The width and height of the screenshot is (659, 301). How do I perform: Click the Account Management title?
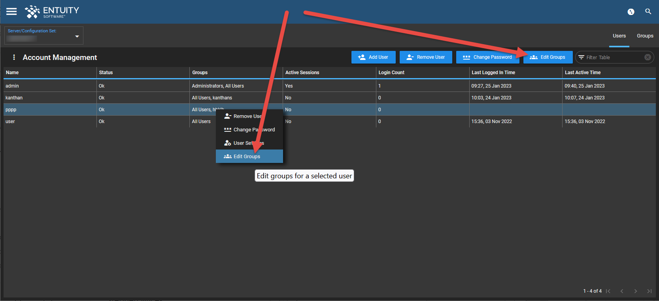click(60, 57)
